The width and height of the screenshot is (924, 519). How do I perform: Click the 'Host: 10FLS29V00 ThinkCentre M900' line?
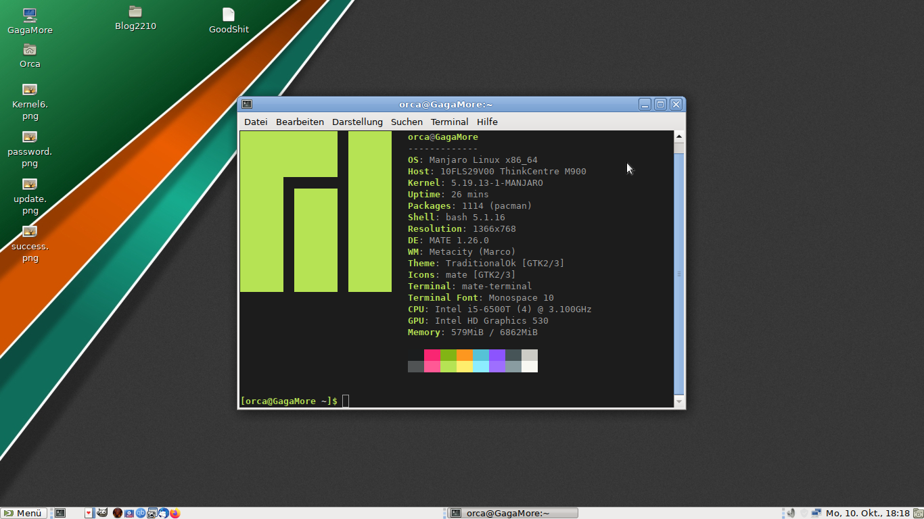(497, 172)
